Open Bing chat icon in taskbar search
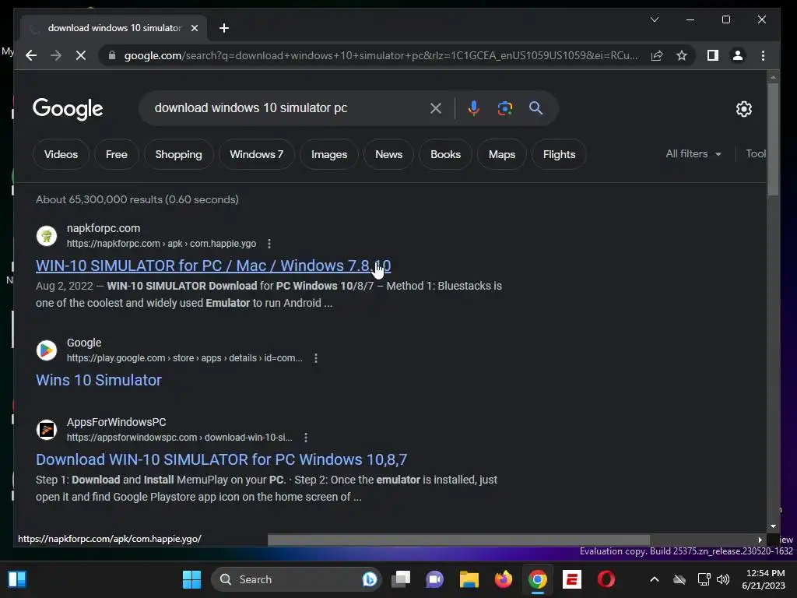This screenshot has width=797, height=598. click(x=370, y=579)
